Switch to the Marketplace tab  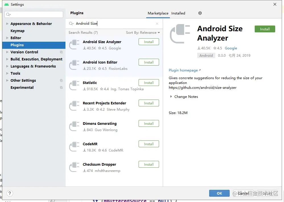click(158, 13)
